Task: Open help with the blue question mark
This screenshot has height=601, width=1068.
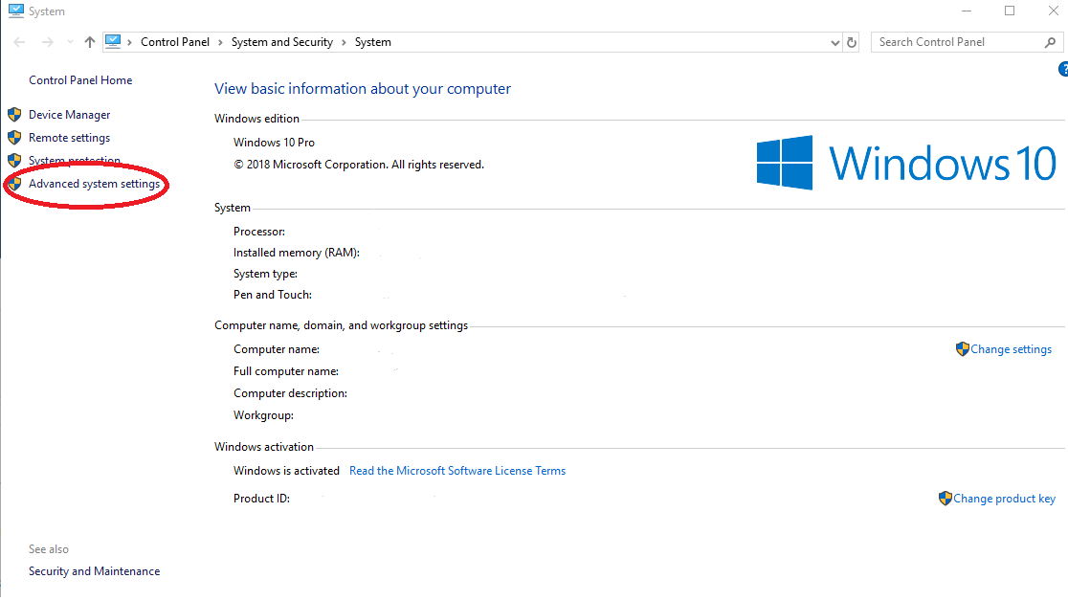Action: (1063, 69)
